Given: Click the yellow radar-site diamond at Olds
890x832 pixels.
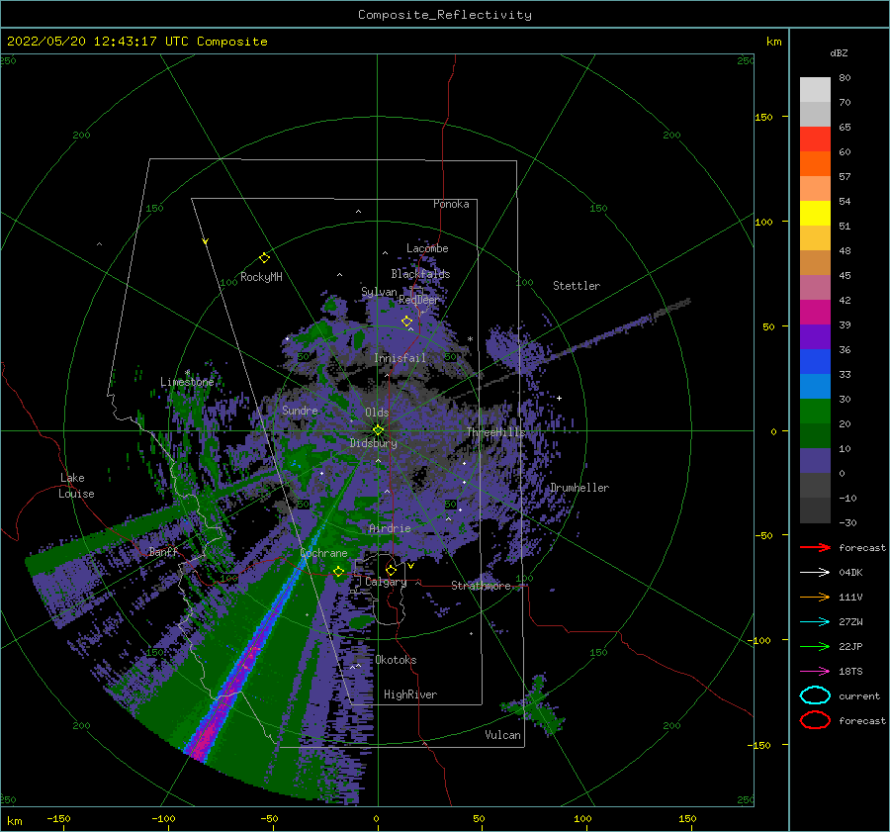Looking at the screenshot, I should (378, 430).
